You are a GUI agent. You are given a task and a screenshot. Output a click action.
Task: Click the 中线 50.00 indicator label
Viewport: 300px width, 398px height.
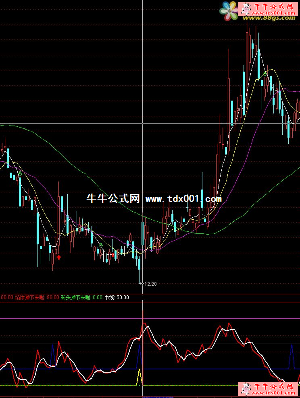point(117,297)
